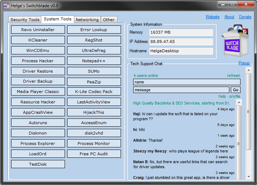This screenshot has width=257, height=185.
Task: Minimize the Switchblade window
Action: click(x=223, y=4)
